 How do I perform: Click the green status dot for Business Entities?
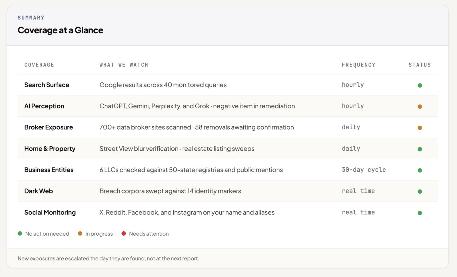[420, 170]
